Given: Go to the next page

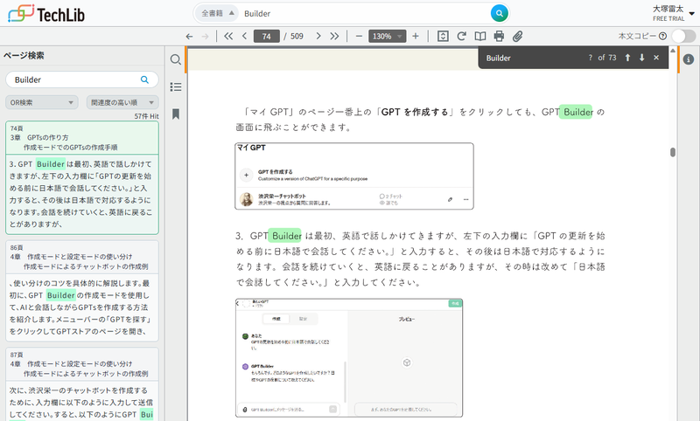Looking at the screenshot, I should pos(318,36).
